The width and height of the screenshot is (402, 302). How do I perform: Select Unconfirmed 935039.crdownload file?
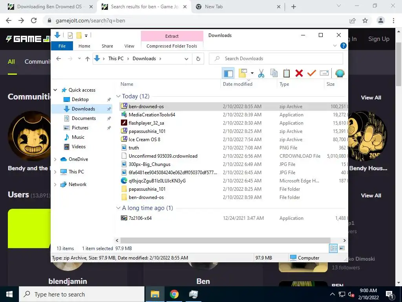pos(163,156)
